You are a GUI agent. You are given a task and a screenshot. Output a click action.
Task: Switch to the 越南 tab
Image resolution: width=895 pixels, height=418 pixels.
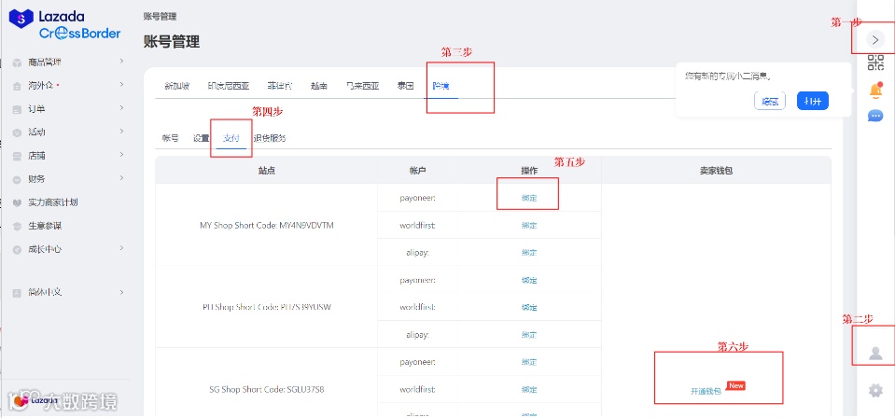(319, 86)
